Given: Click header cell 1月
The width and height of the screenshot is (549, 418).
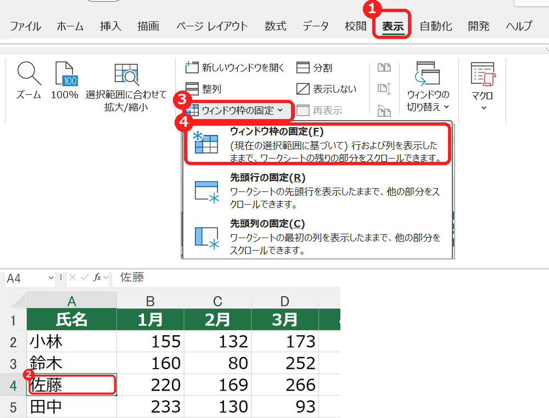Looking at the screenshot, I should click(150, 319).
